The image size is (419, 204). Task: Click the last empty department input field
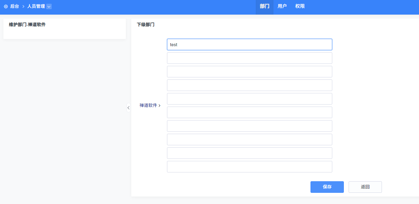point(250,167)
